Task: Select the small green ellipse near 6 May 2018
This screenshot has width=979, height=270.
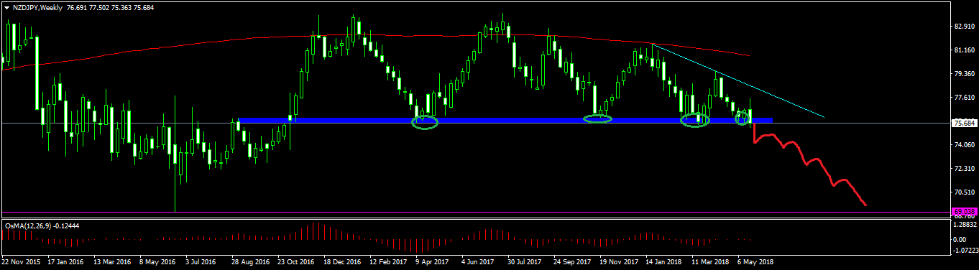Action: [743, 118]
